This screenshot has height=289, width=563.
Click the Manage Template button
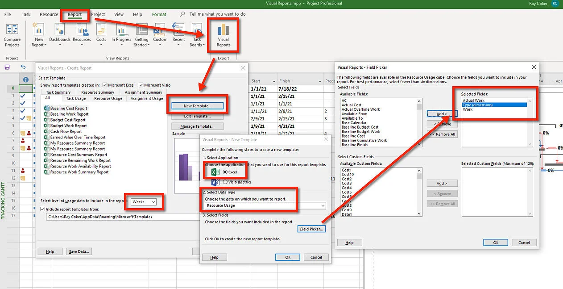(198, 126)
